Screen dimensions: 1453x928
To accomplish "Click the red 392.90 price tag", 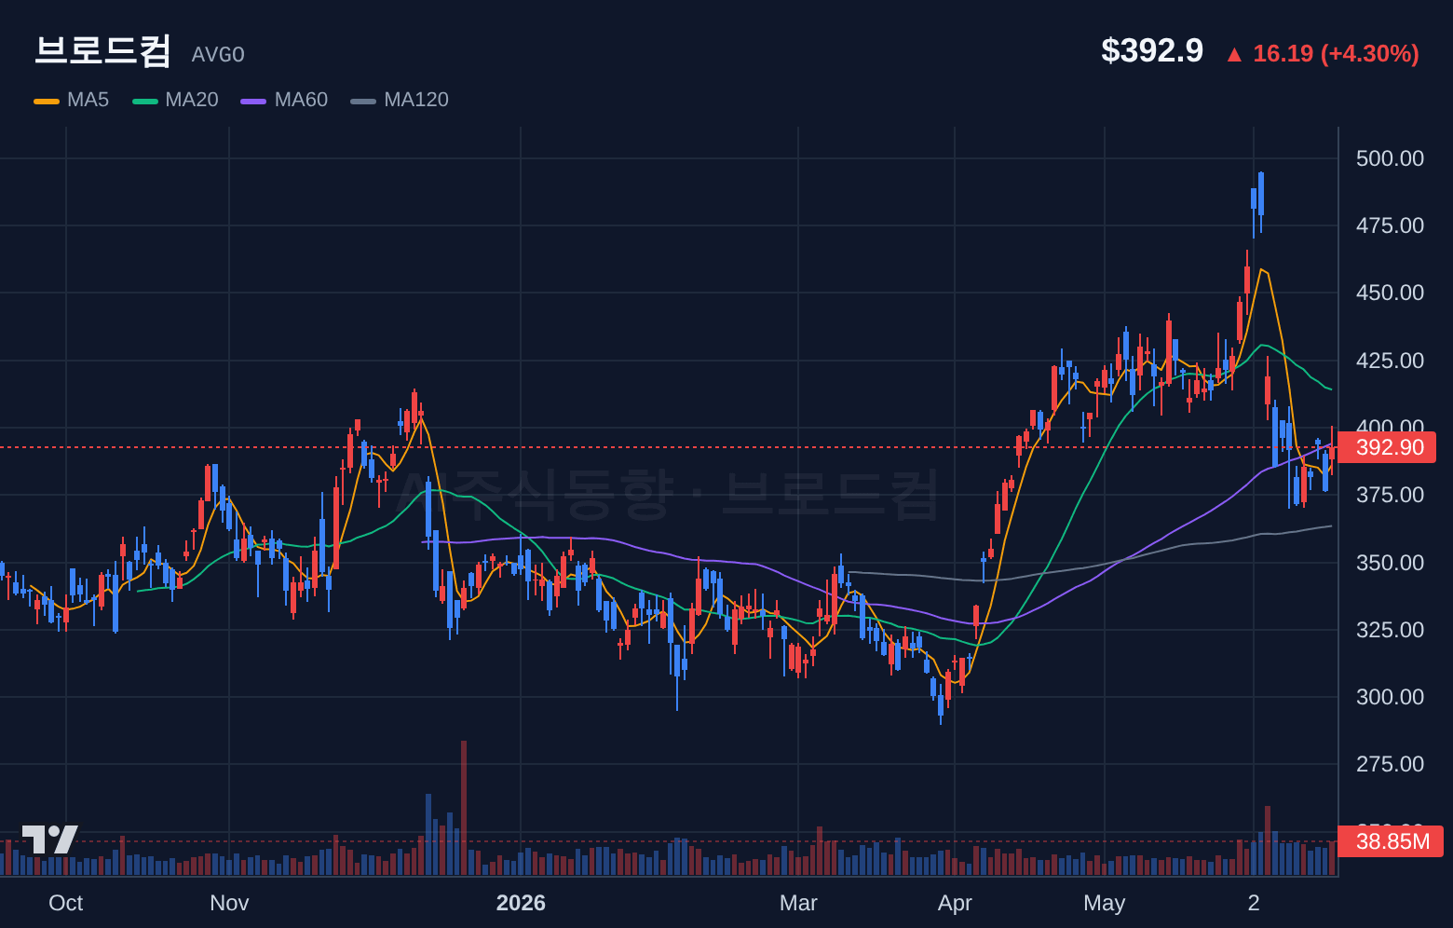I will coord(1387,447).
